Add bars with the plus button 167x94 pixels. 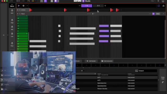tap(105, 6)
